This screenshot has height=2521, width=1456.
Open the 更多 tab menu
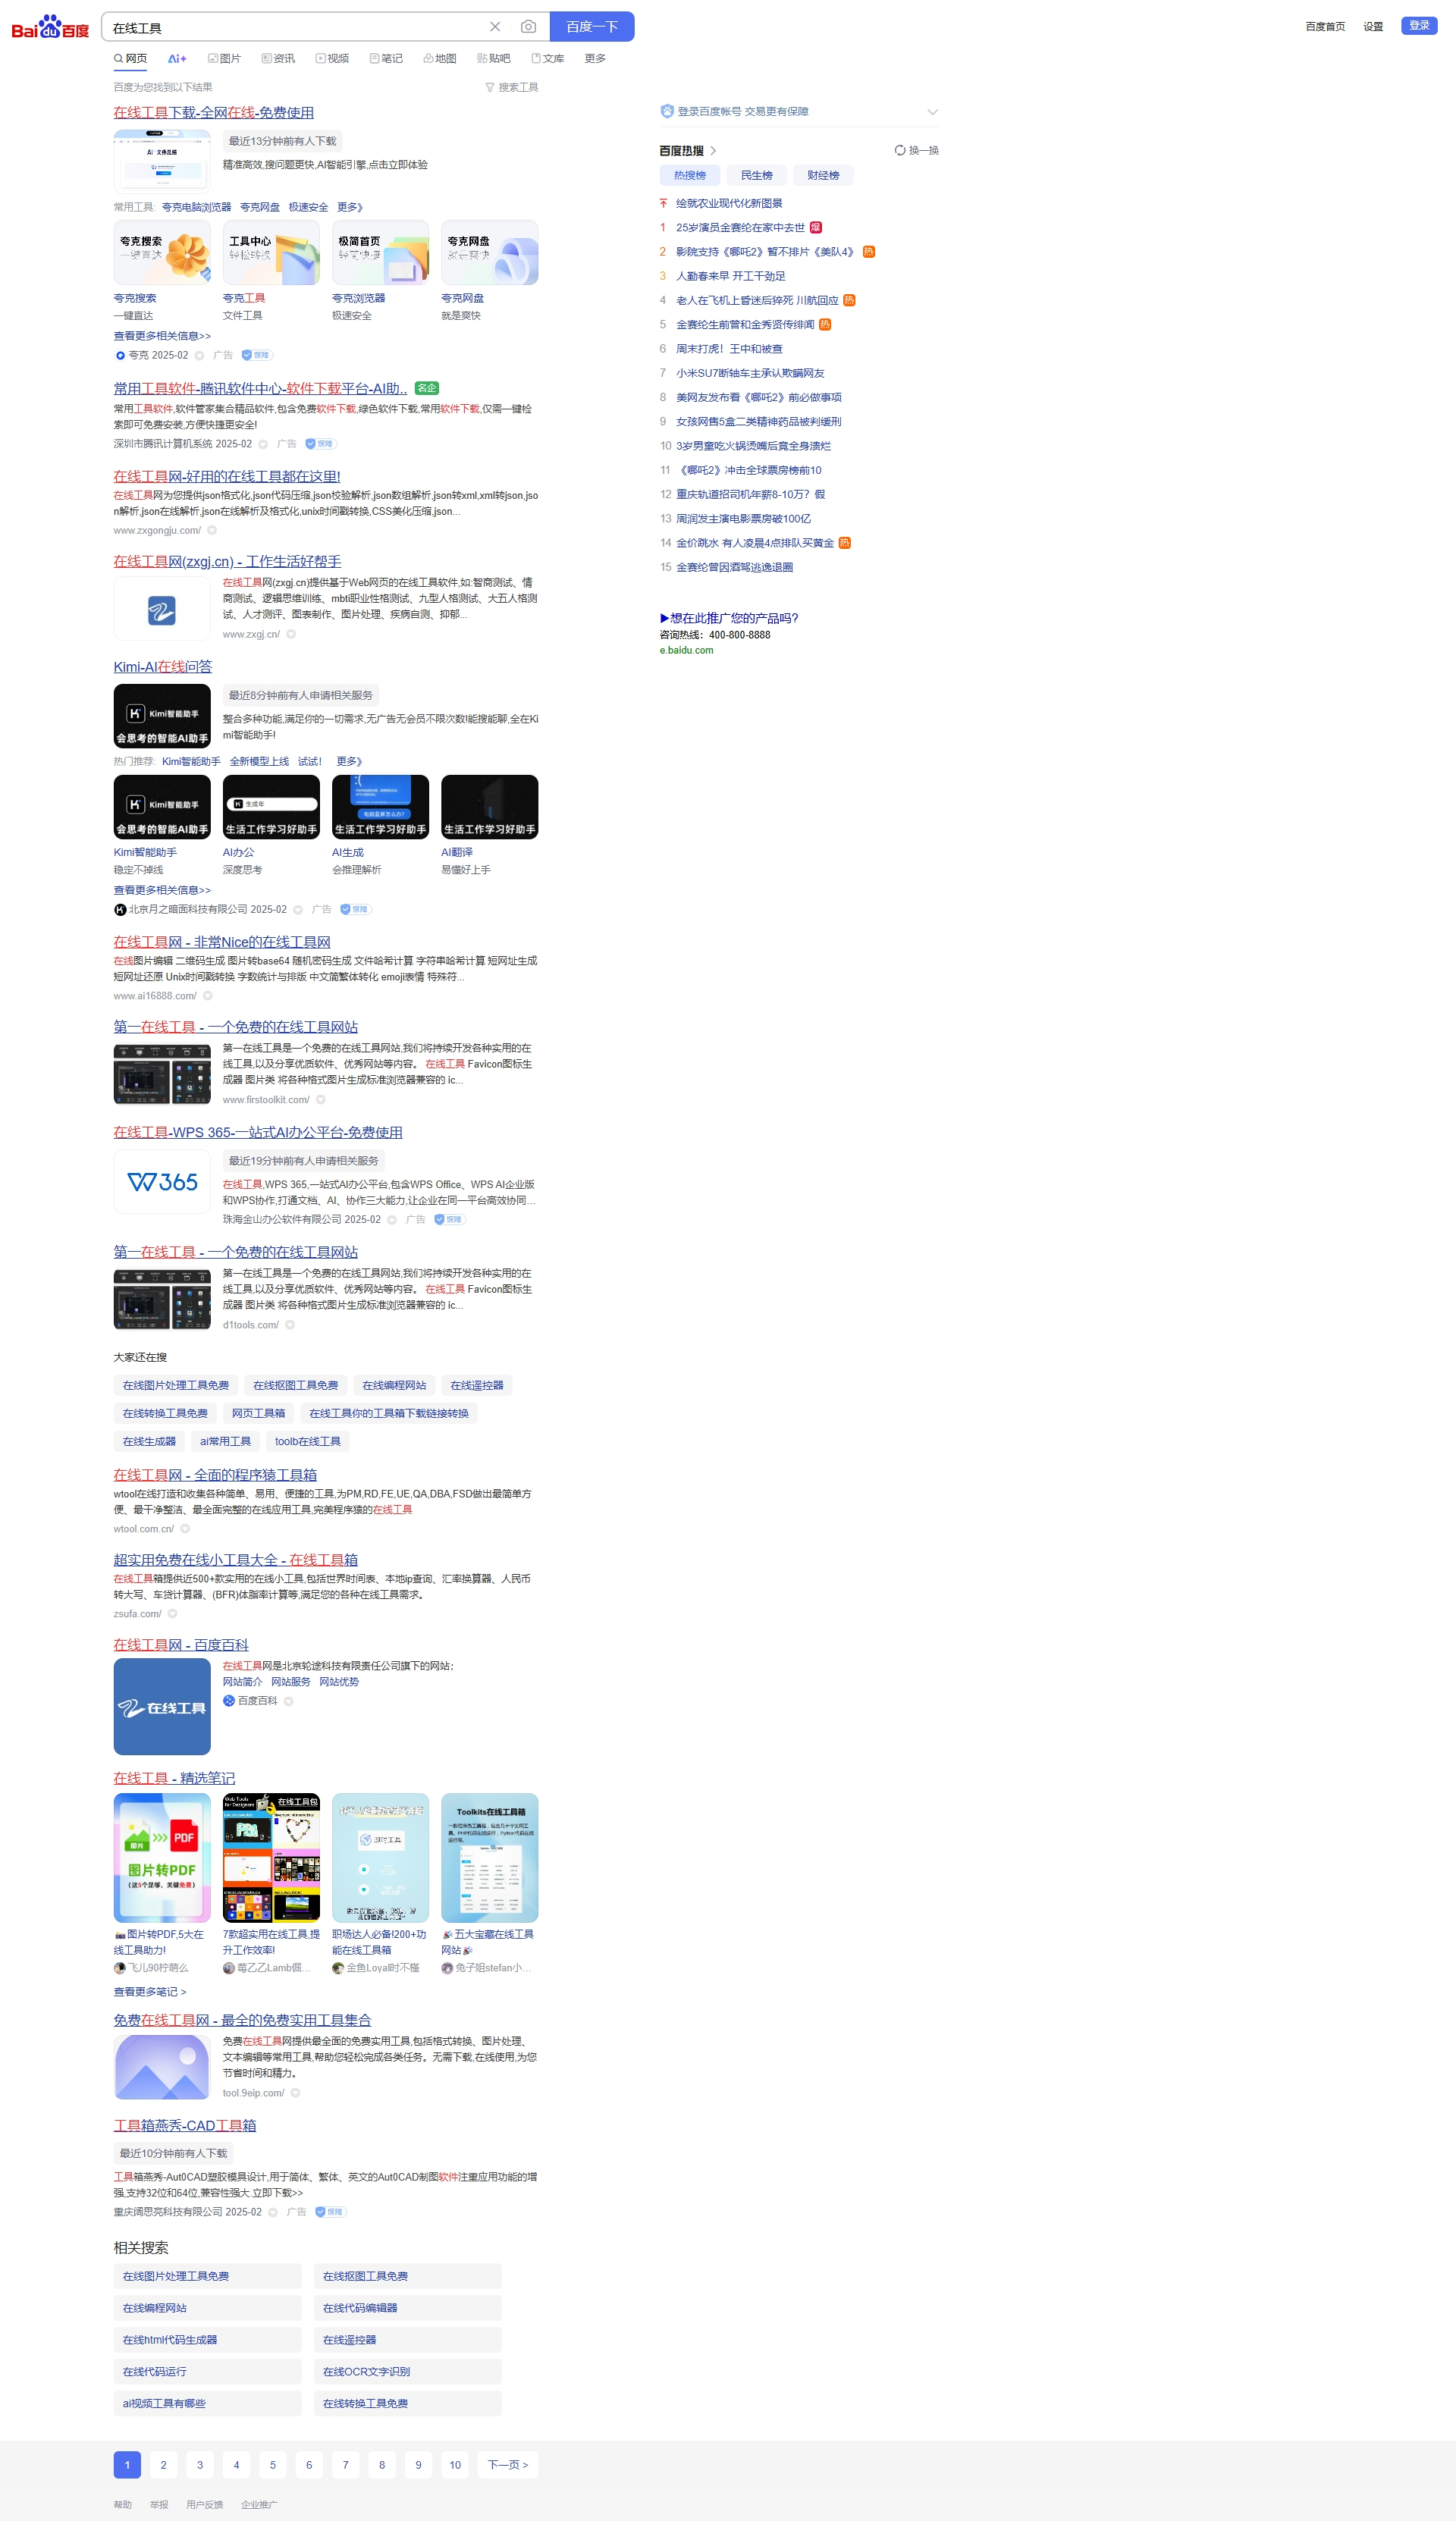pyautogui.click(x=595, y=59)
